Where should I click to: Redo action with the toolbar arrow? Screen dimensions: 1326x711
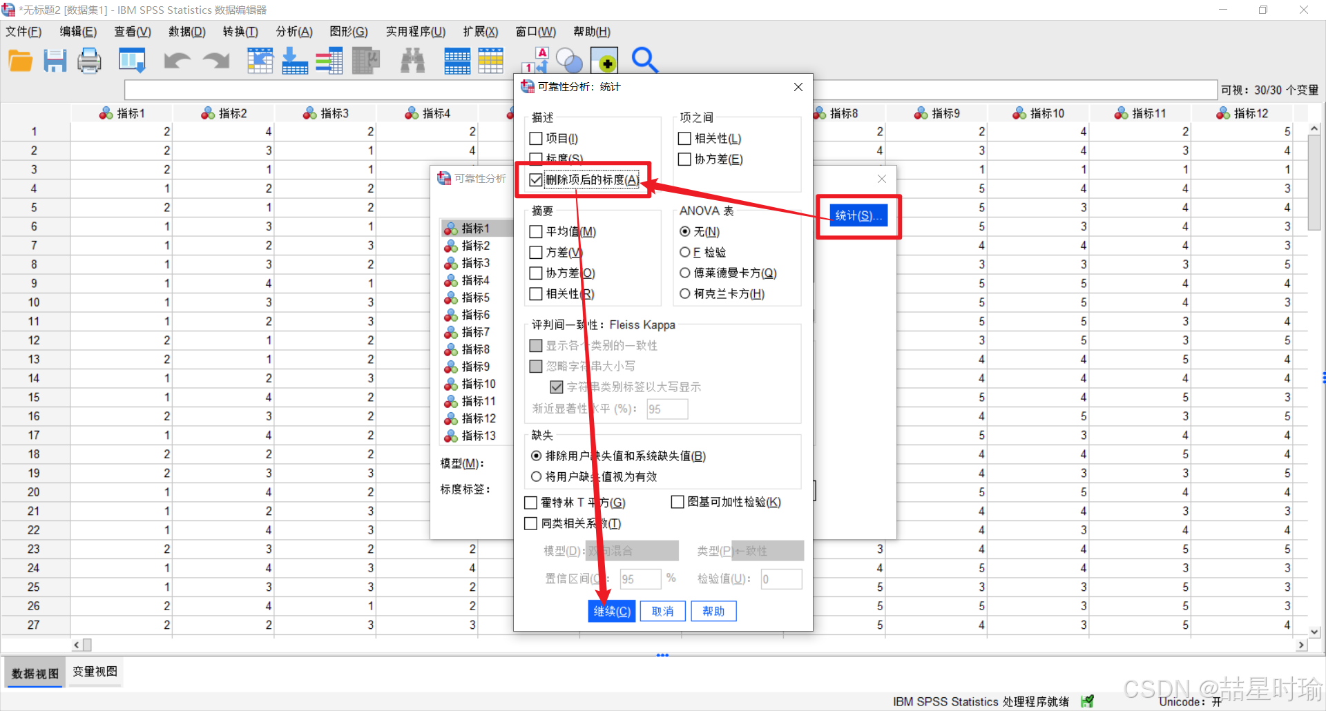216,61
